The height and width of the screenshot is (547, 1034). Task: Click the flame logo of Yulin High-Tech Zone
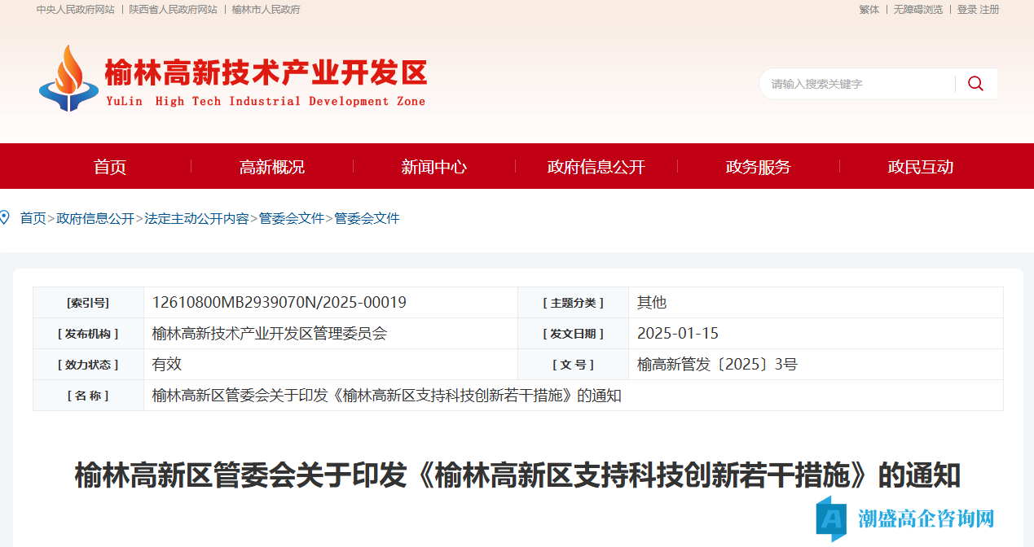68,78
